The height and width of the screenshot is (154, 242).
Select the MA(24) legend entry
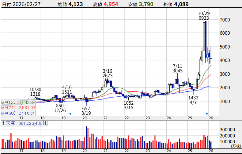click(9, 108)
